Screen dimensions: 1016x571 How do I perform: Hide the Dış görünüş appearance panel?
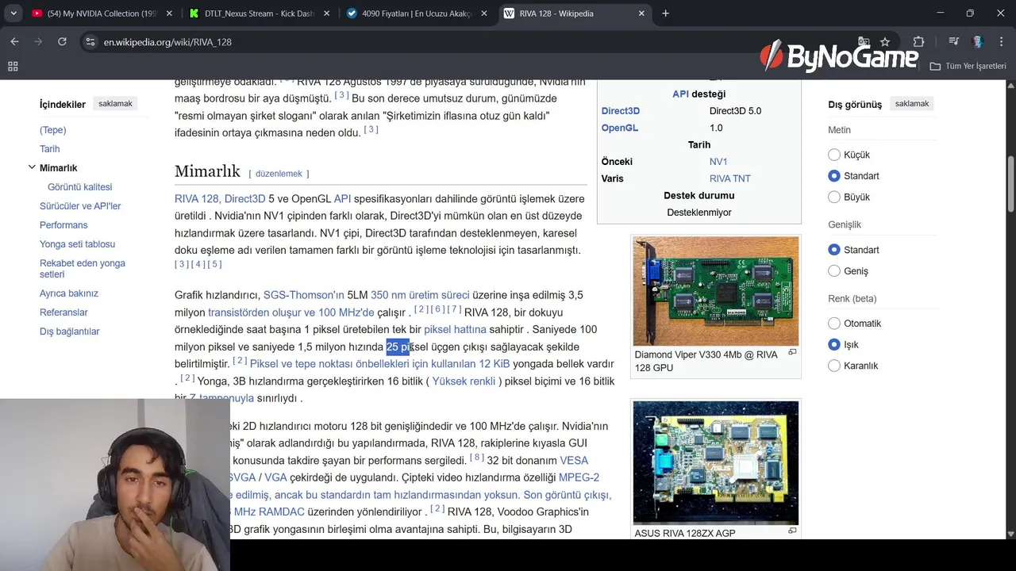(x=912, y=104)
